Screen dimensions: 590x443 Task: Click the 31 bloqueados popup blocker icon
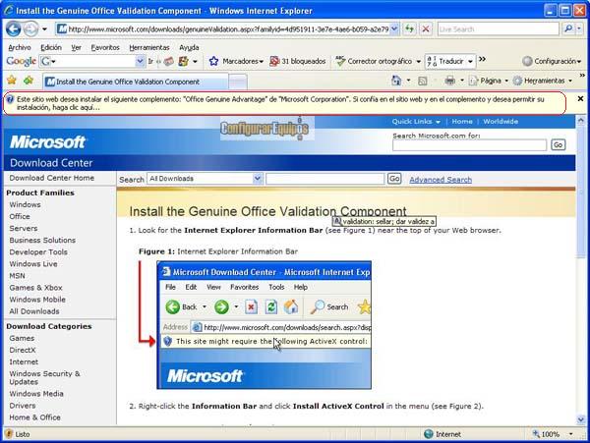coord(274,61)
